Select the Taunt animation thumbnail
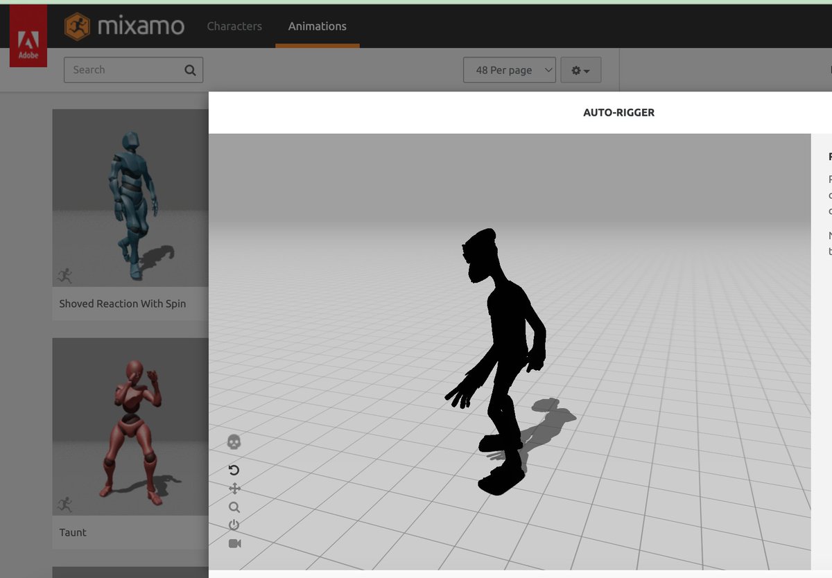 click(x=130, y=426)
